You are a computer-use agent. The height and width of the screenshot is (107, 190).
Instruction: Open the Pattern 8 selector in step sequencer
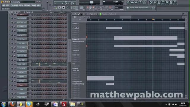(x=29, y=12)
